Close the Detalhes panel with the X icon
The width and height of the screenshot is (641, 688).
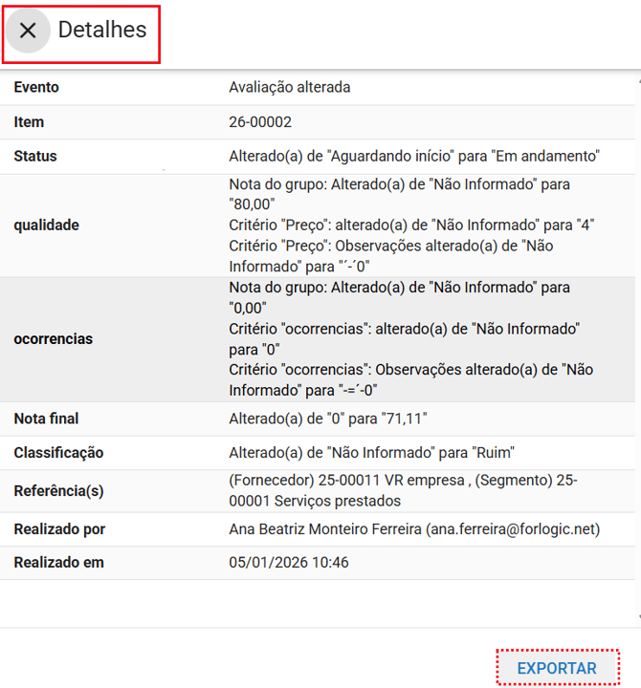28,31
